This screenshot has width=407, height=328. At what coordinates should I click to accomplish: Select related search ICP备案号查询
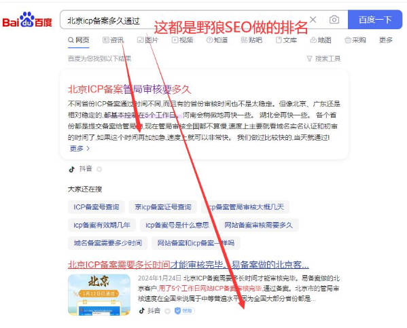point(96,207)
